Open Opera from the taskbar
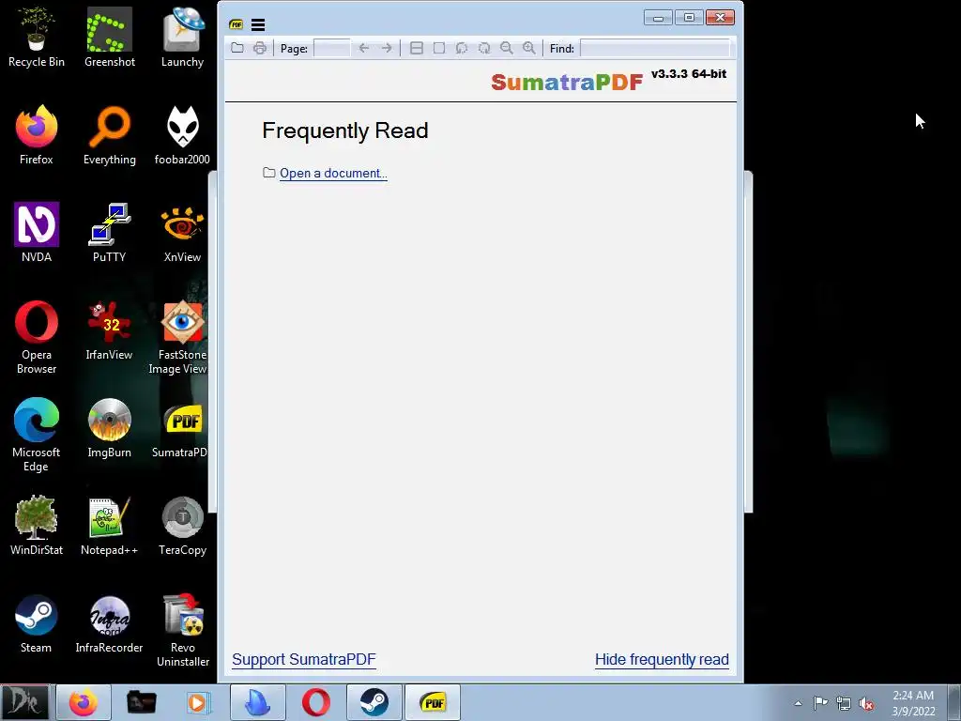This screenshot has height=721, width=961. [316, 702]
